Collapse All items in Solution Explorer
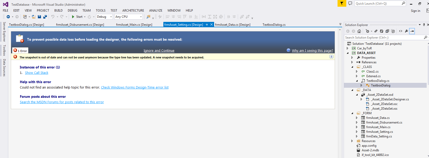Screen dimensions: 429x158 (387, 31)
